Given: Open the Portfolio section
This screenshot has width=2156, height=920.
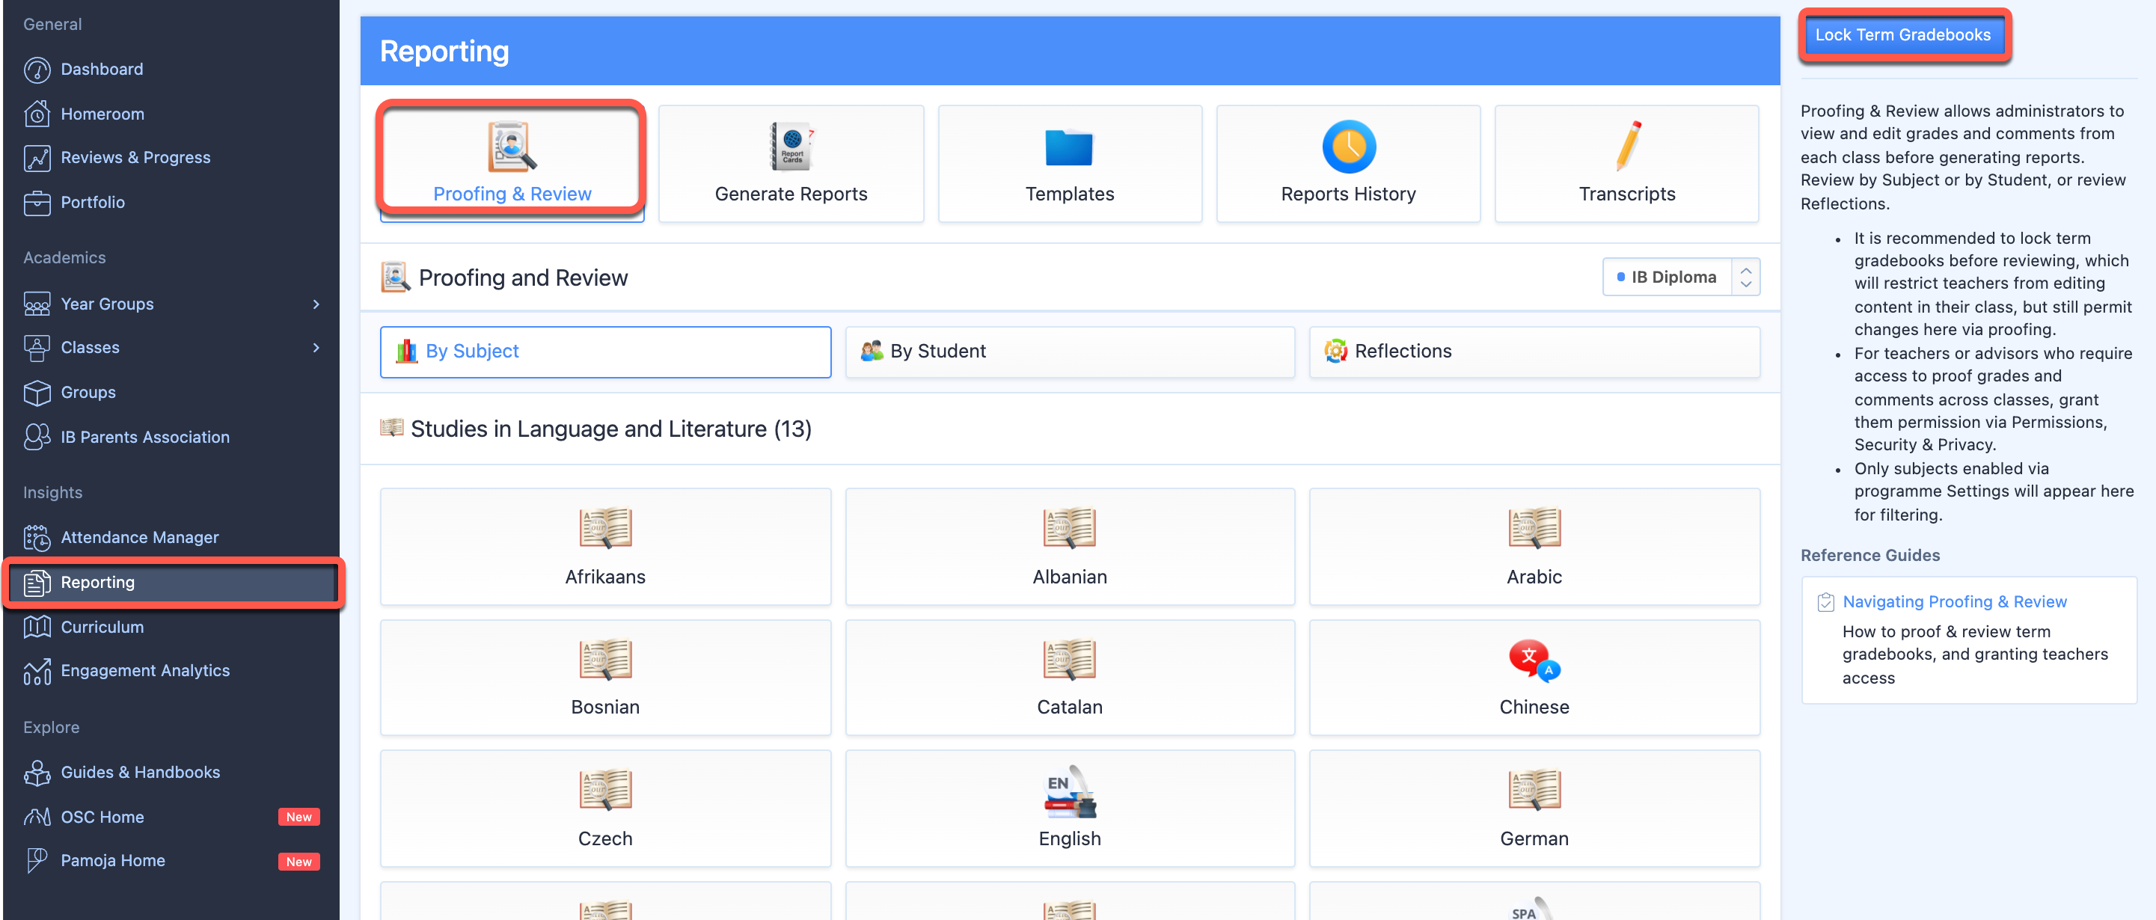Looking at the screenshot, I should tap(92, 202).
